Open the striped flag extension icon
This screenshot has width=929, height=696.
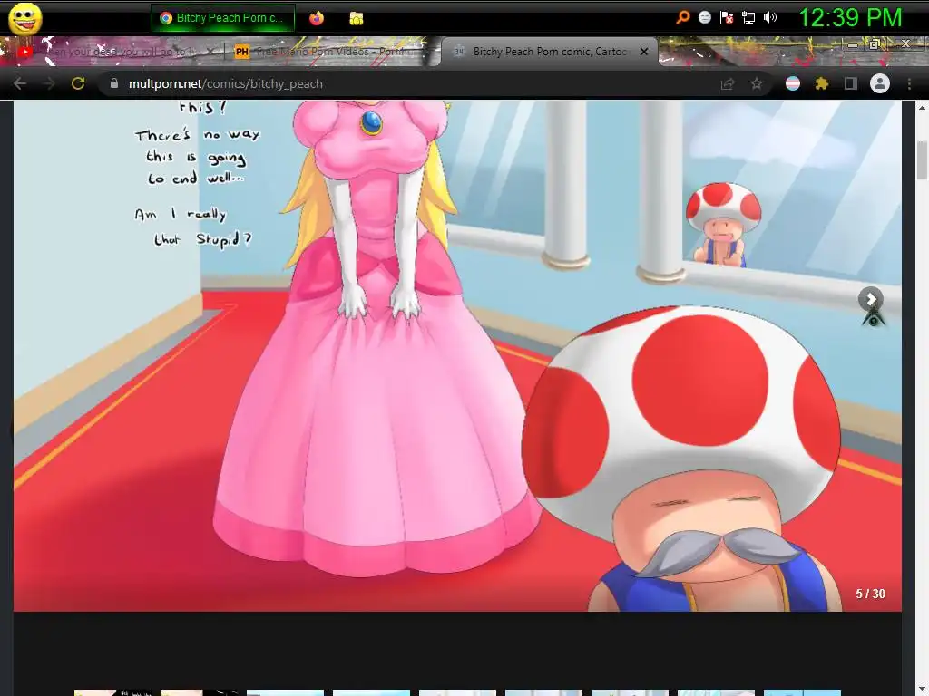click(x=793, y=83)
